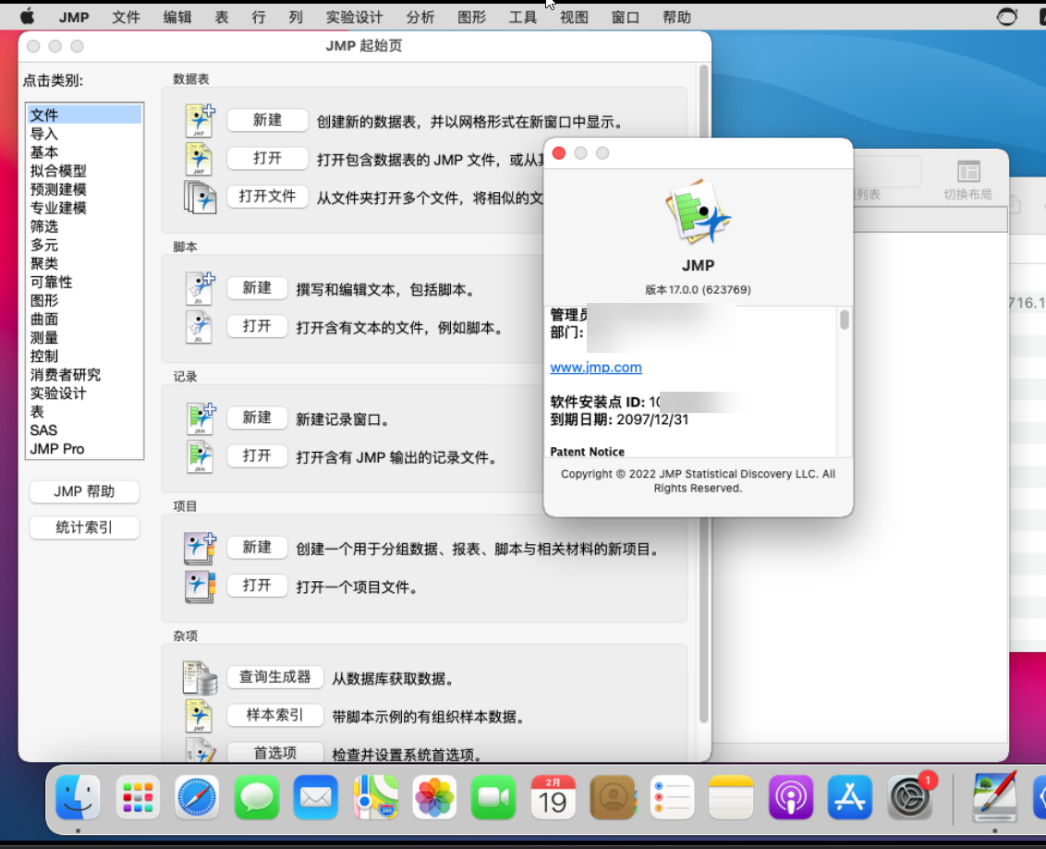Click the 首选项 button
1046x849 pixels.
coord(275,753)
